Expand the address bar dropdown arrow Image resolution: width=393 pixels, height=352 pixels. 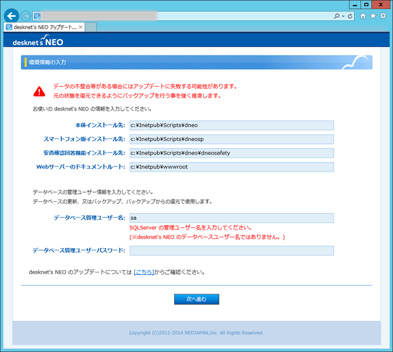343,16
